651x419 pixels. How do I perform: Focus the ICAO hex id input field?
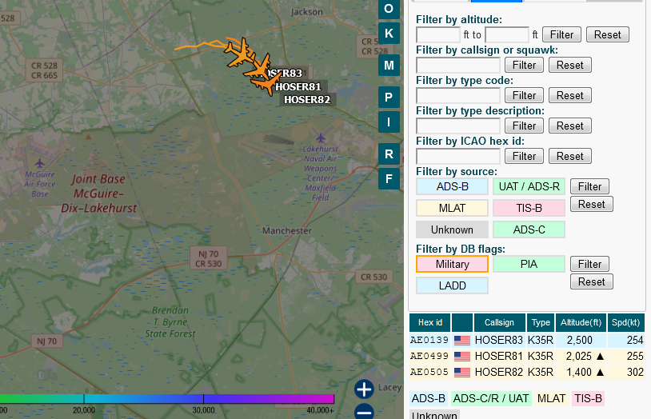pos(458,157)
